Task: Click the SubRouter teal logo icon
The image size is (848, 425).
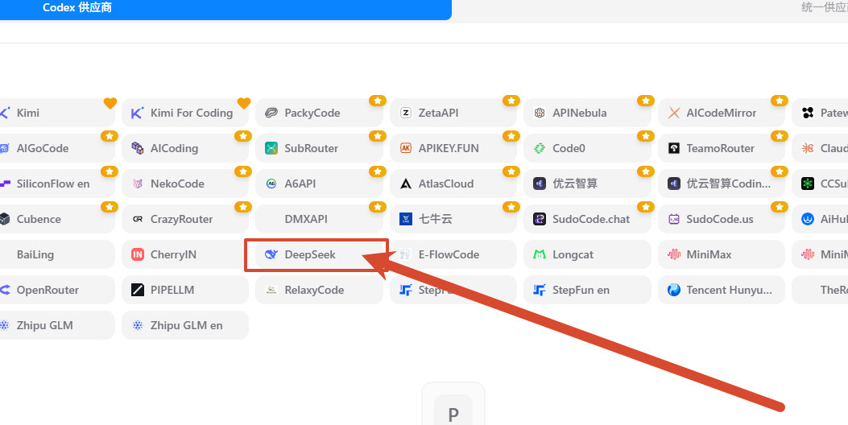Action: click(271, 148)
